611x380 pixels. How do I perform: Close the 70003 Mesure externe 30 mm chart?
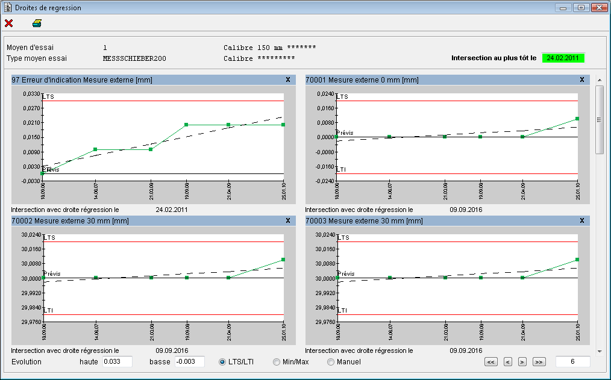pyautogui.click(x=581, y=220)
